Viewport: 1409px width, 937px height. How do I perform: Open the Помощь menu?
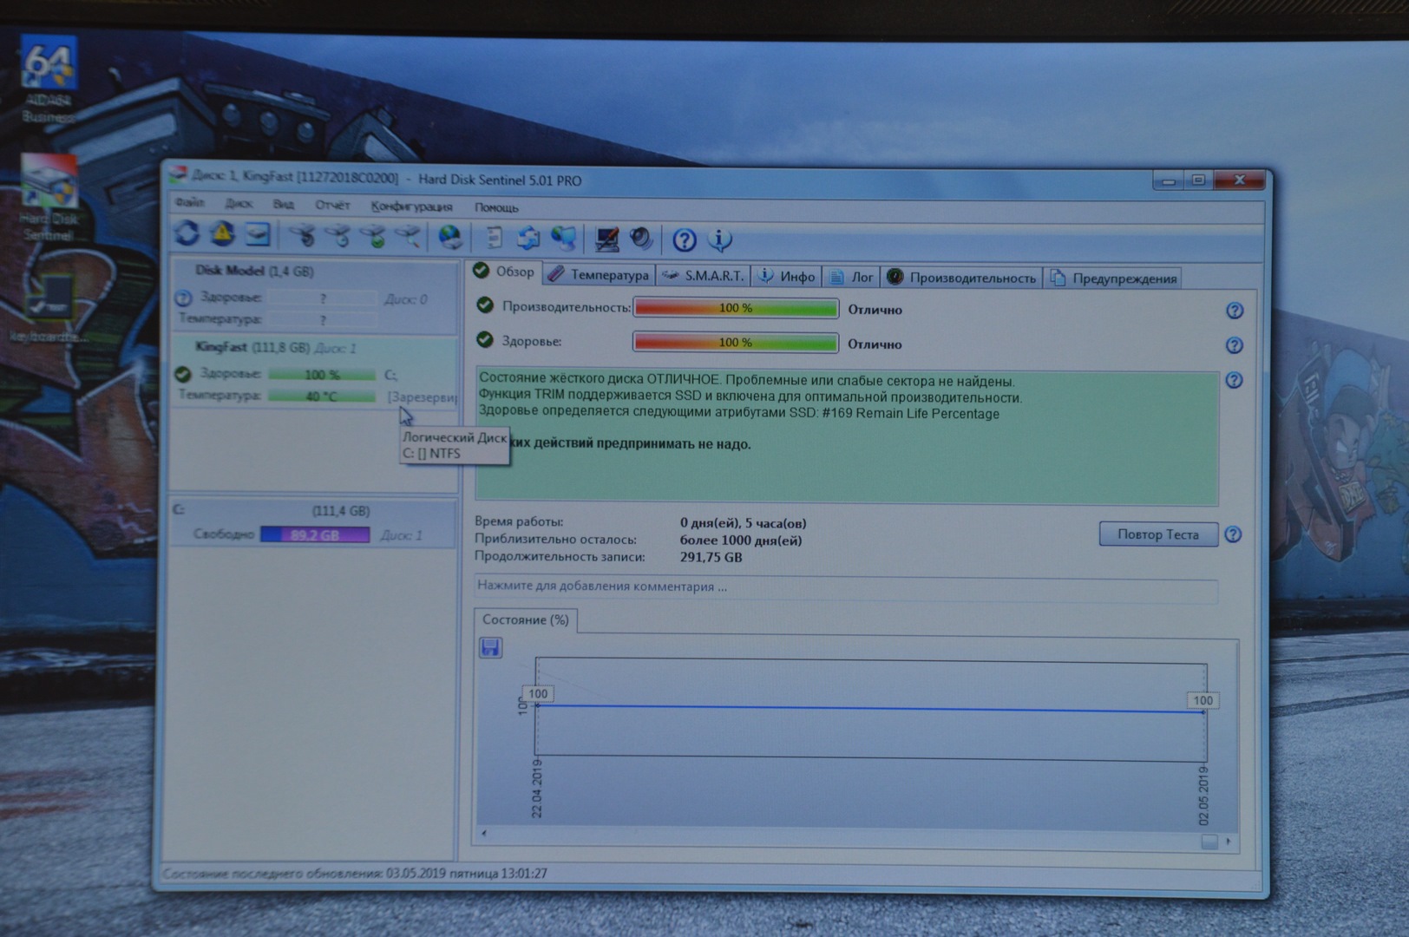496,207
